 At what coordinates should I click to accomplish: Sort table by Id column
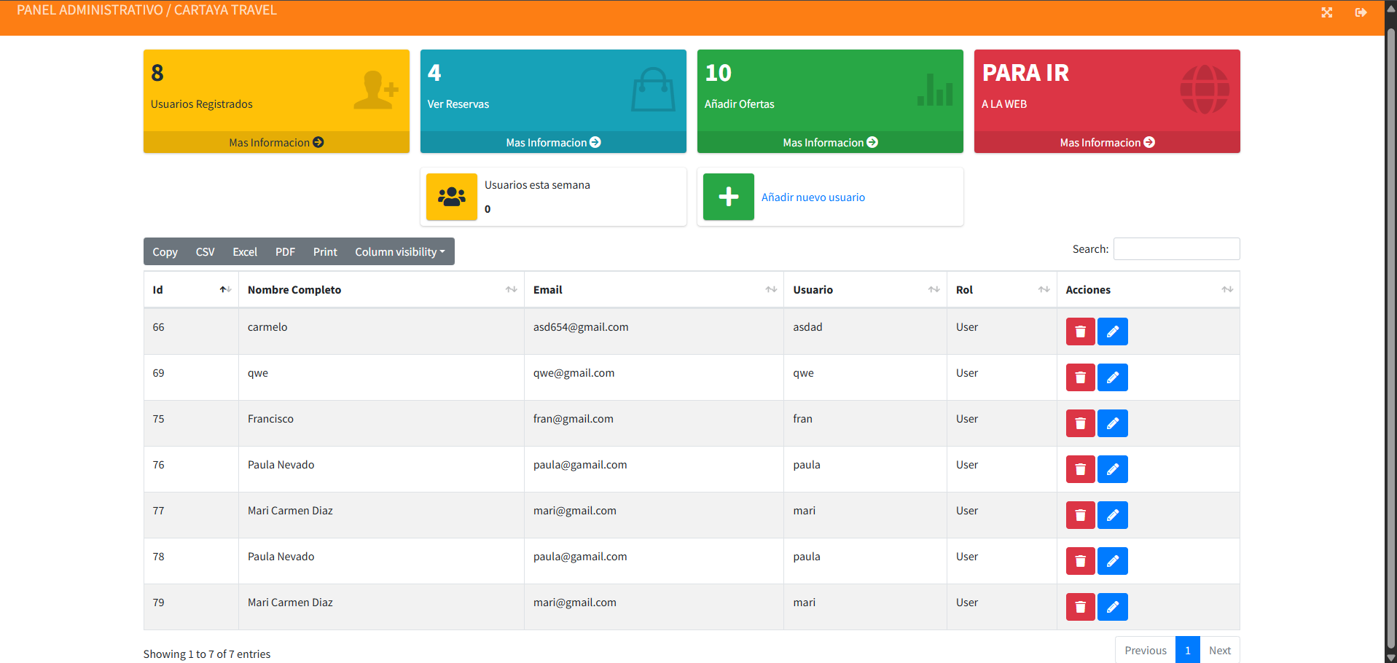[191, 290]
